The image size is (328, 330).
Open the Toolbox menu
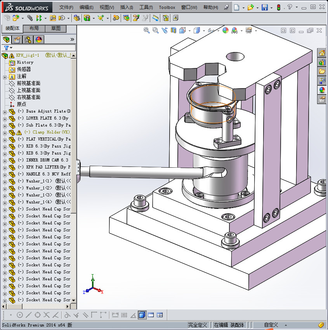(x=167, y=7)
